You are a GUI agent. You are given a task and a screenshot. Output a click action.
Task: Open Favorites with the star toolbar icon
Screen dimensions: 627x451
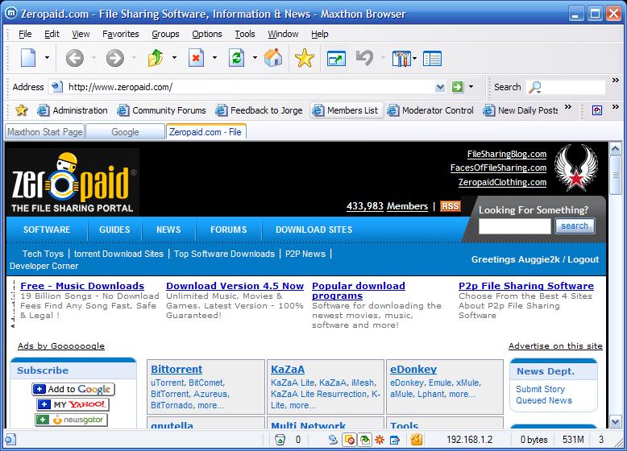[x=305, y=58]
